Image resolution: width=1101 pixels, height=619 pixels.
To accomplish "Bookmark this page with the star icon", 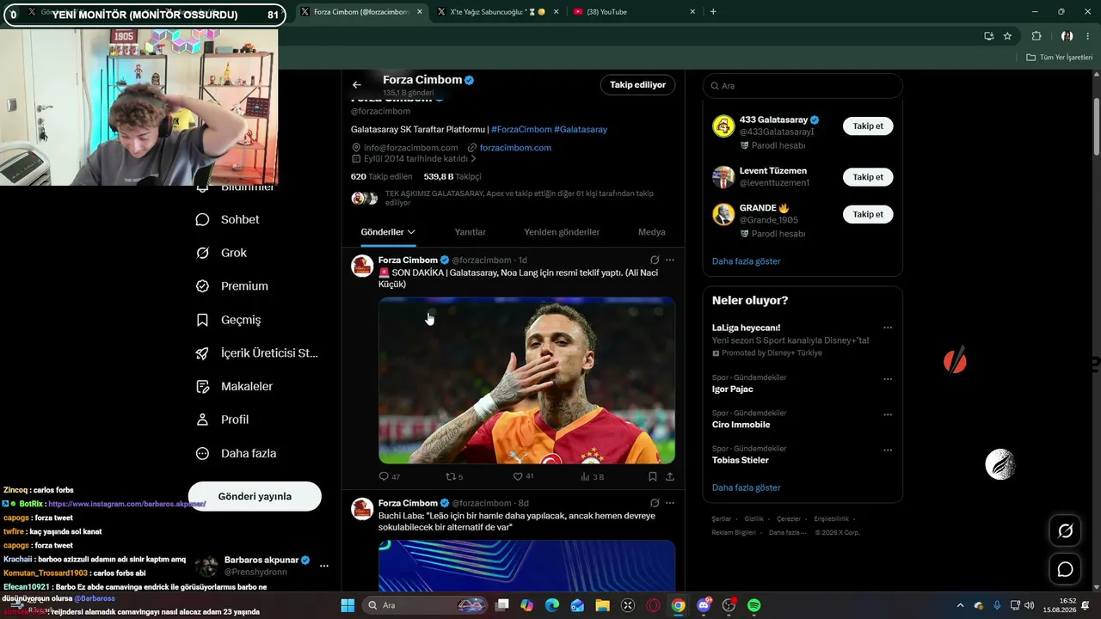I will (x=1007, y=36).
